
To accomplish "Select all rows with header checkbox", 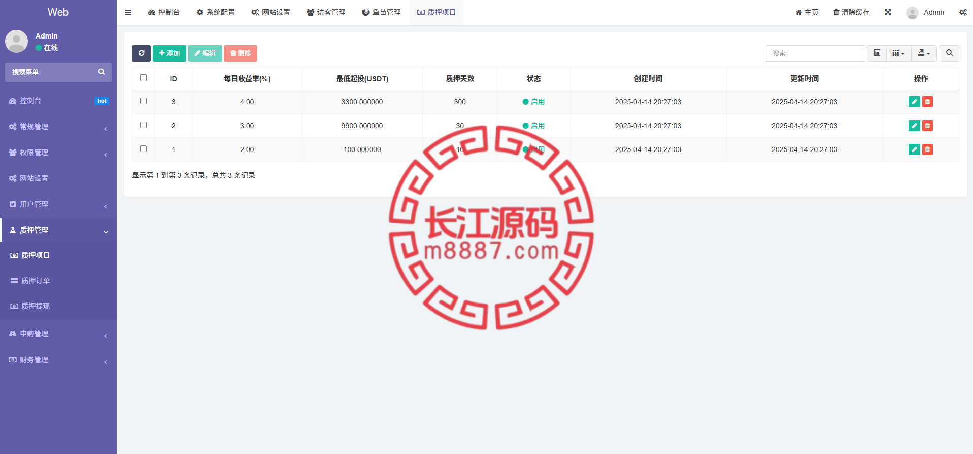I will (x=143, y=78).
